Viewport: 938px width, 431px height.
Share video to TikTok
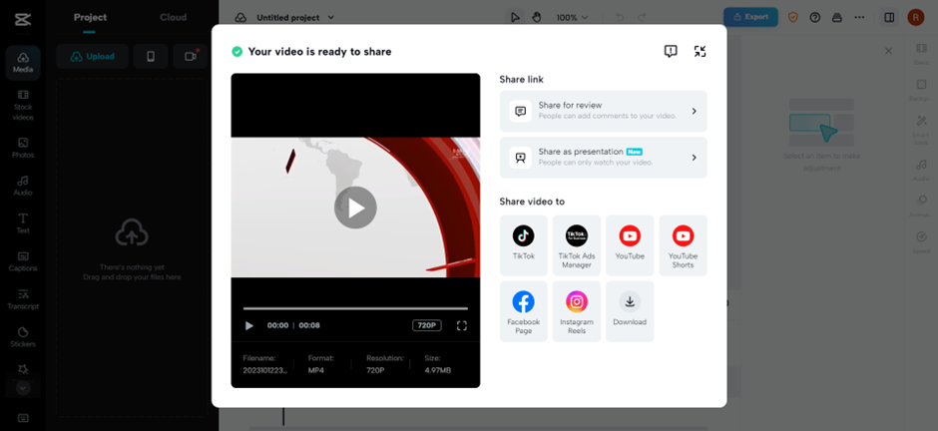(524, 245)
